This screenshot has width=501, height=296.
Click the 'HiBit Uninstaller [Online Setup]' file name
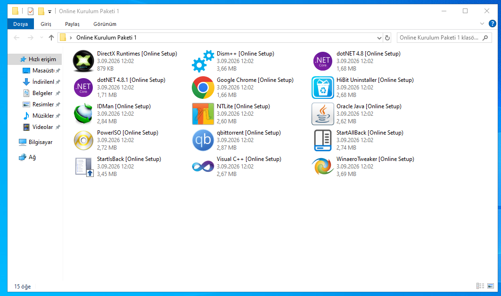click(375, 80)
